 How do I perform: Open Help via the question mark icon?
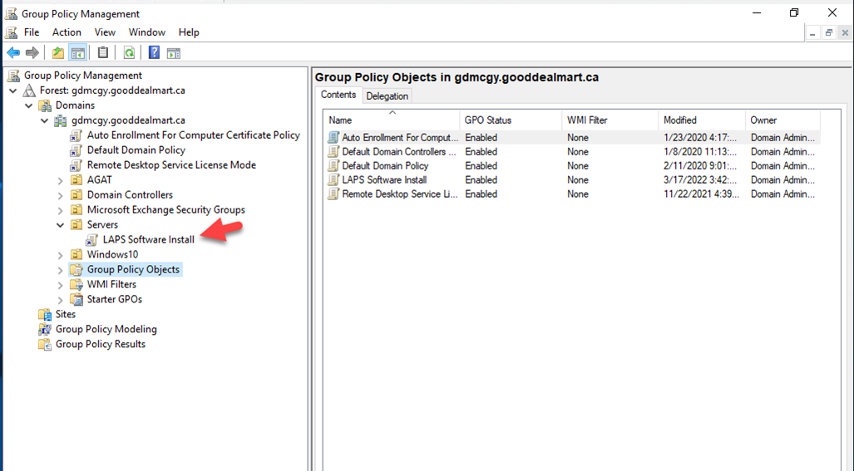(154, 53)
